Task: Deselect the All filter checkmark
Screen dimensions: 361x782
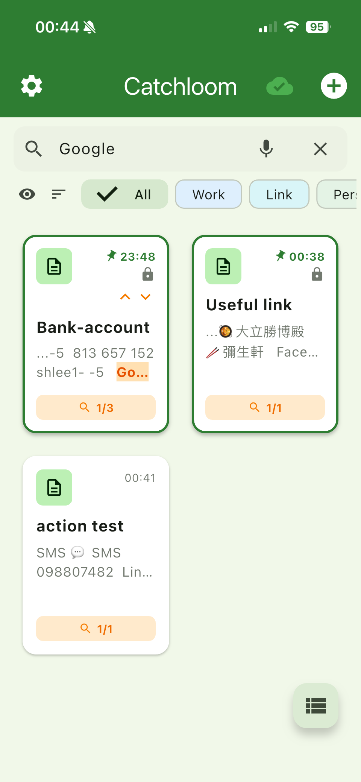Action: point(107,194)
